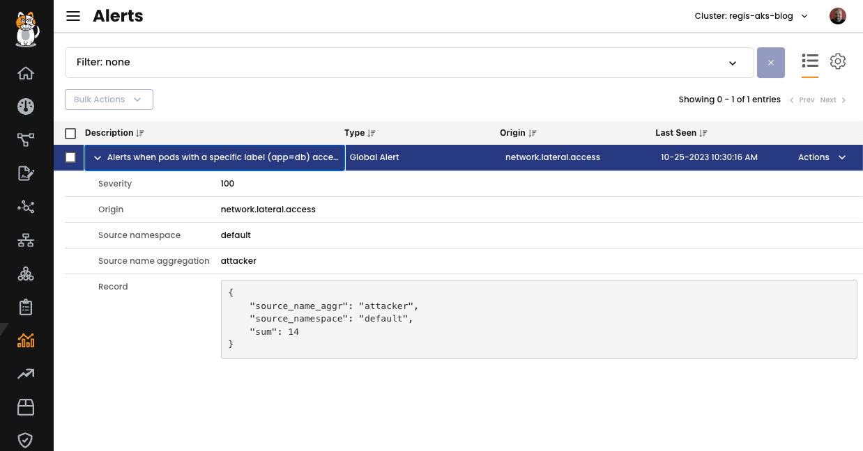The width and height of the screenshot is (863, 451).
Task: Click the Type column header label
Action: coord(354,133)
